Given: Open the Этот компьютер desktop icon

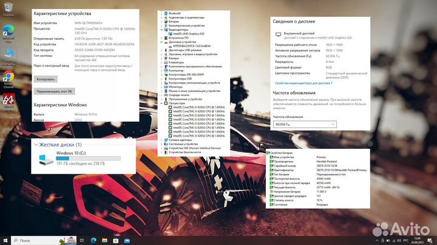Looking at the screenshot, I should (x=8, y=57).
